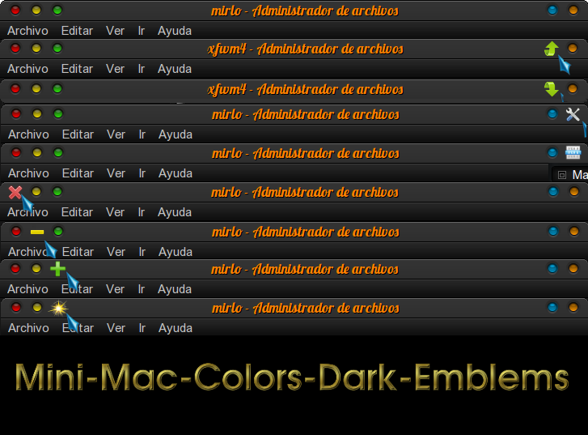
Task: Click red button in the green plus window
Action: (15, 268)
